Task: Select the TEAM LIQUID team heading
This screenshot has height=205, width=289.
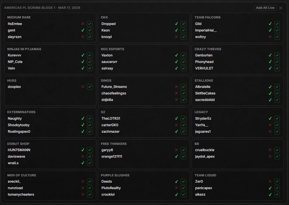Action: pos(205,176)
